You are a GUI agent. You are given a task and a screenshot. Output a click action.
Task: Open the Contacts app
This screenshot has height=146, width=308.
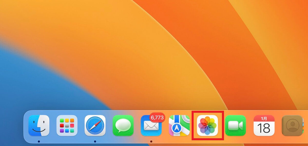tap(292, 126)
